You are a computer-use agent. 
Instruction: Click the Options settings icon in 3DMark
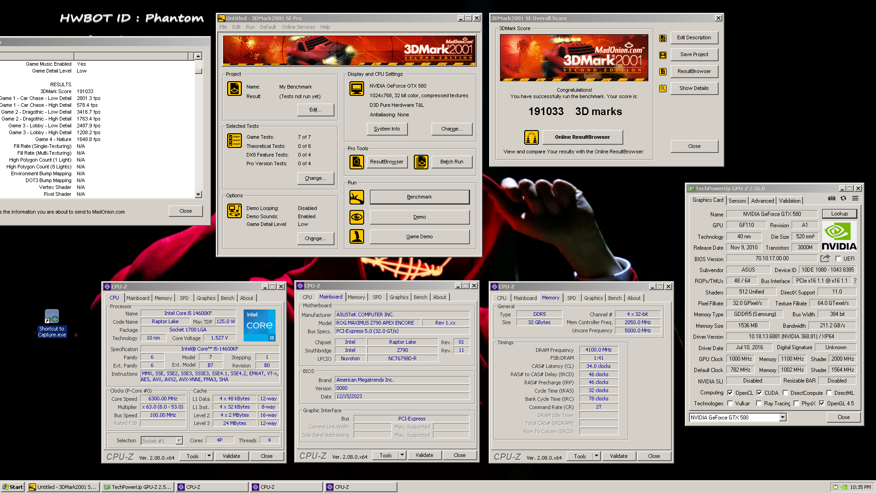click(x=235, y=211)
